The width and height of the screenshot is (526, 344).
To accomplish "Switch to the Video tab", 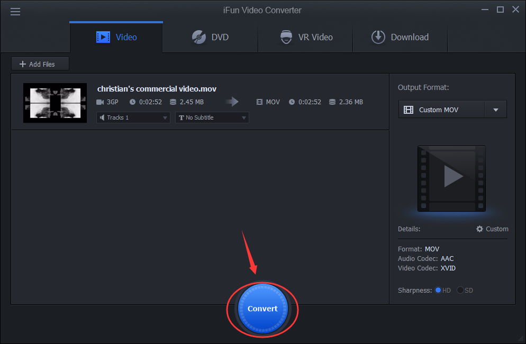I will pyautogui.click(x=116, y=37).
